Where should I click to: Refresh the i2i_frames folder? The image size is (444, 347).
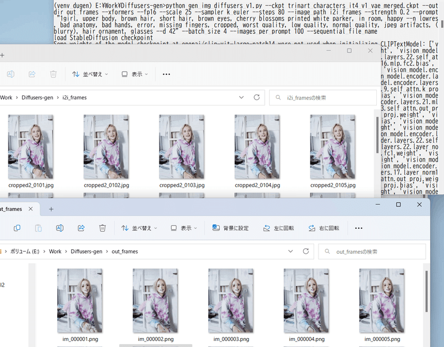[x=256, y=98]
